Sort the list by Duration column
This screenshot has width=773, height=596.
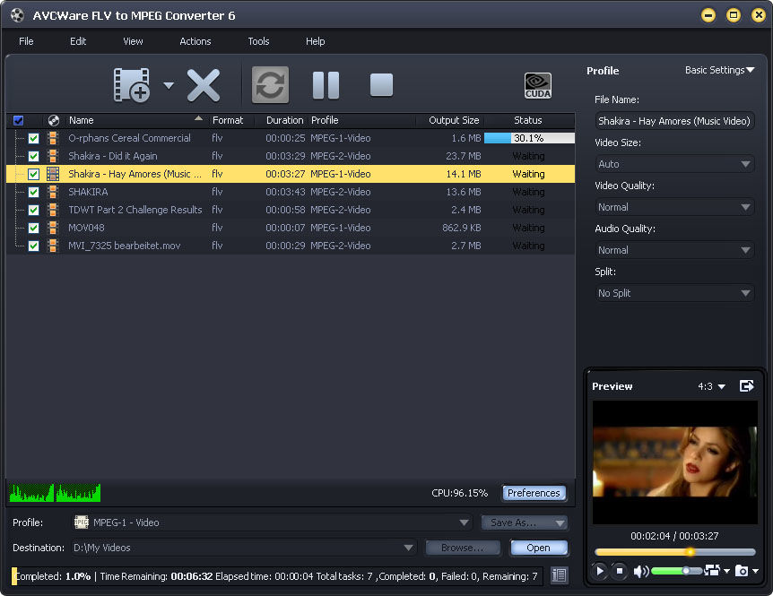coord(284,120)
